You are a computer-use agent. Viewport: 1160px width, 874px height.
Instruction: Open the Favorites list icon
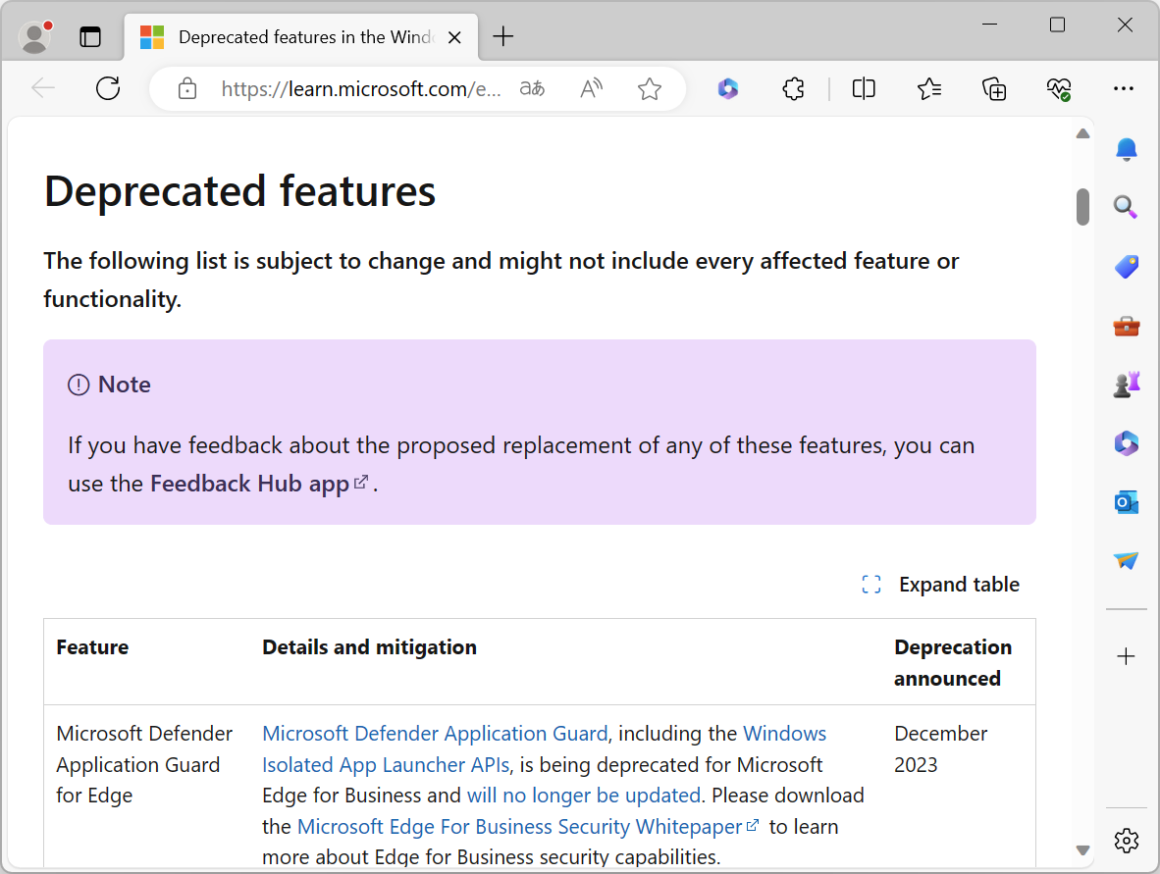point(929,89)
